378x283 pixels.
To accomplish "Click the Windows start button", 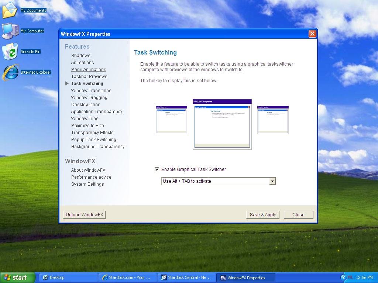I will tap(17, 277).
